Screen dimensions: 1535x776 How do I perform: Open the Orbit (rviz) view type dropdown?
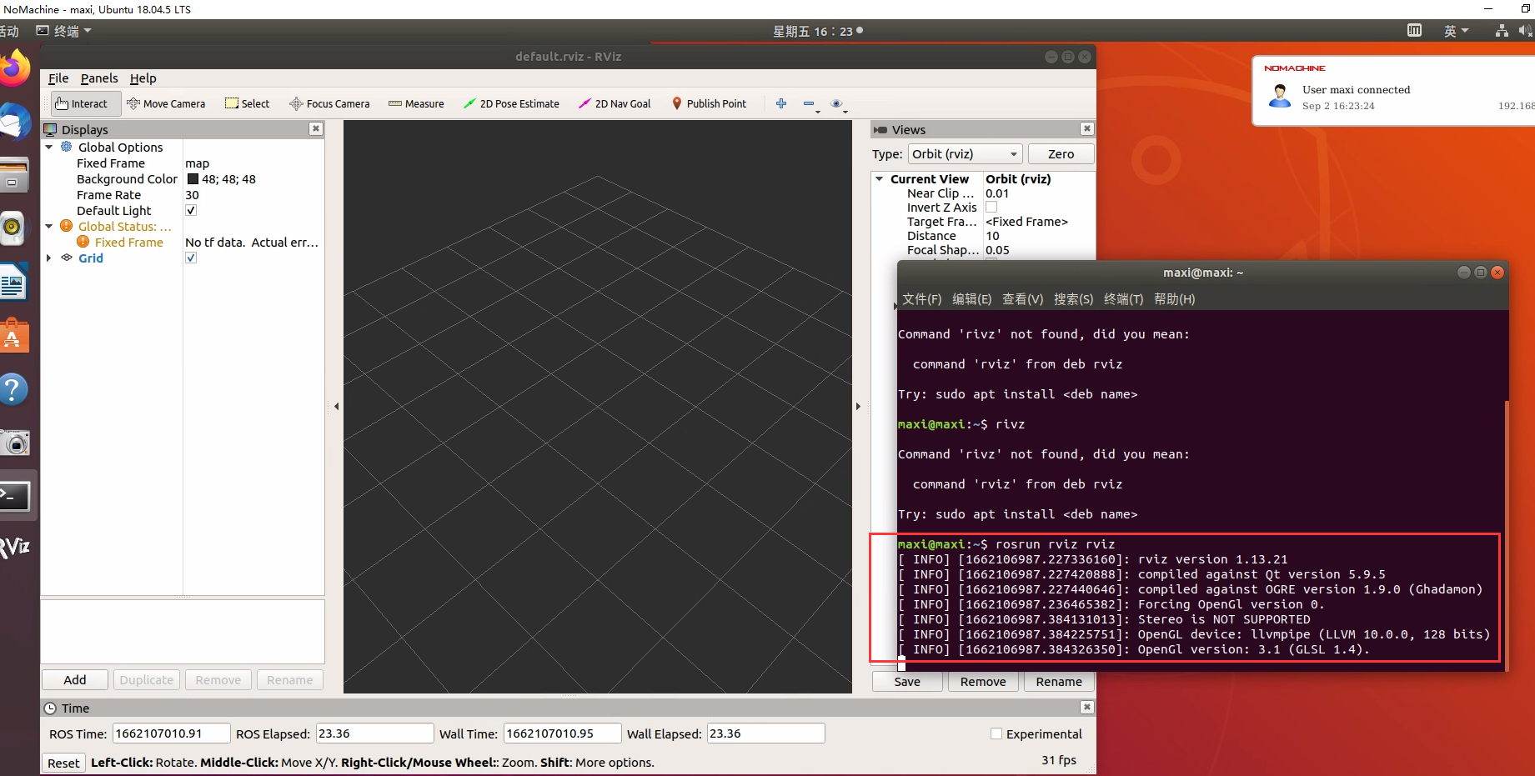(964, 153)
